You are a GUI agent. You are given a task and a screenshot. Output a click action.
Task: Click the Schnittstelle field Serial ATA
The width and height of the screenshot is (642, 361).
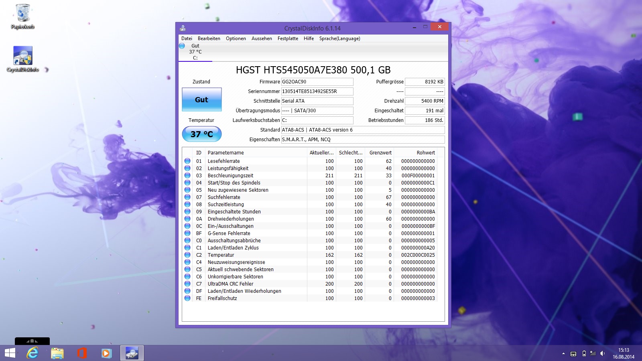pos(317,101)
